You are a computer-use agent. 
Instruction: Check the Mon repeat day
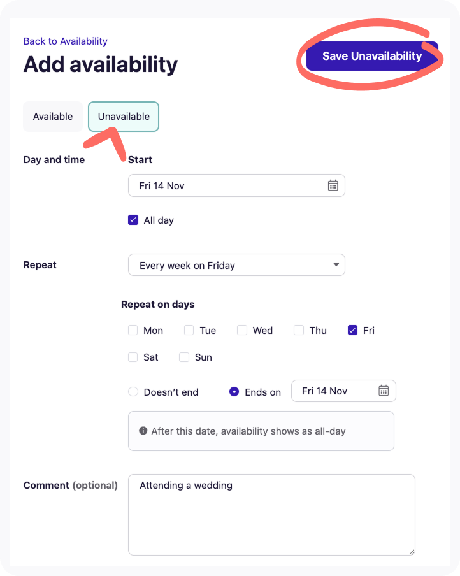[x=133, y=330]
